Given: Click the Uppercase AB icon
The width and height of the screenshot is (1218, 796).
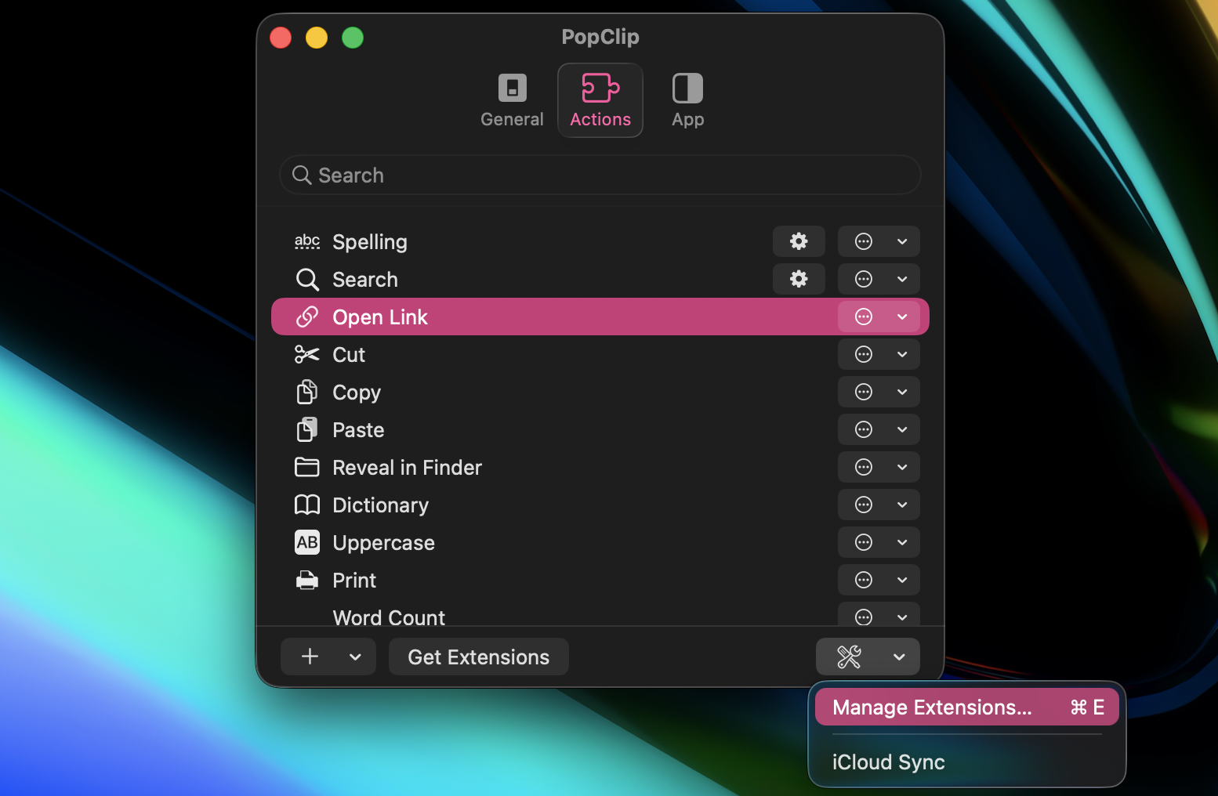Looking at the screenshot, I should click(x=307, y=542).
